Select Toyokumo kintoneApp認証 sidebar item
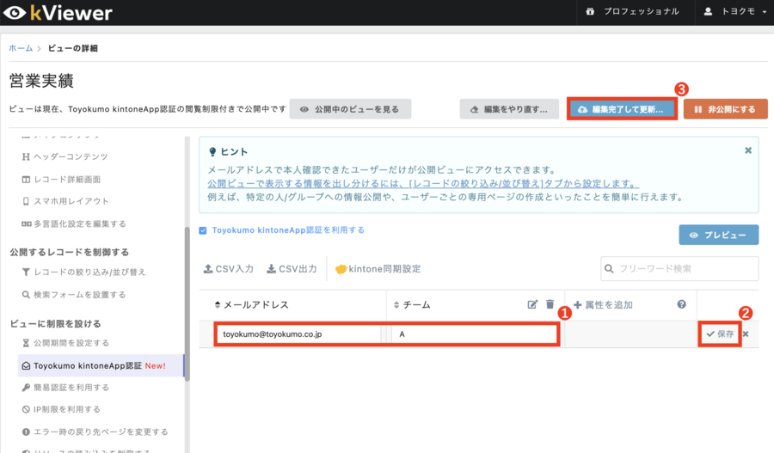The image size is (774, 453). click(x=101, y=365)
